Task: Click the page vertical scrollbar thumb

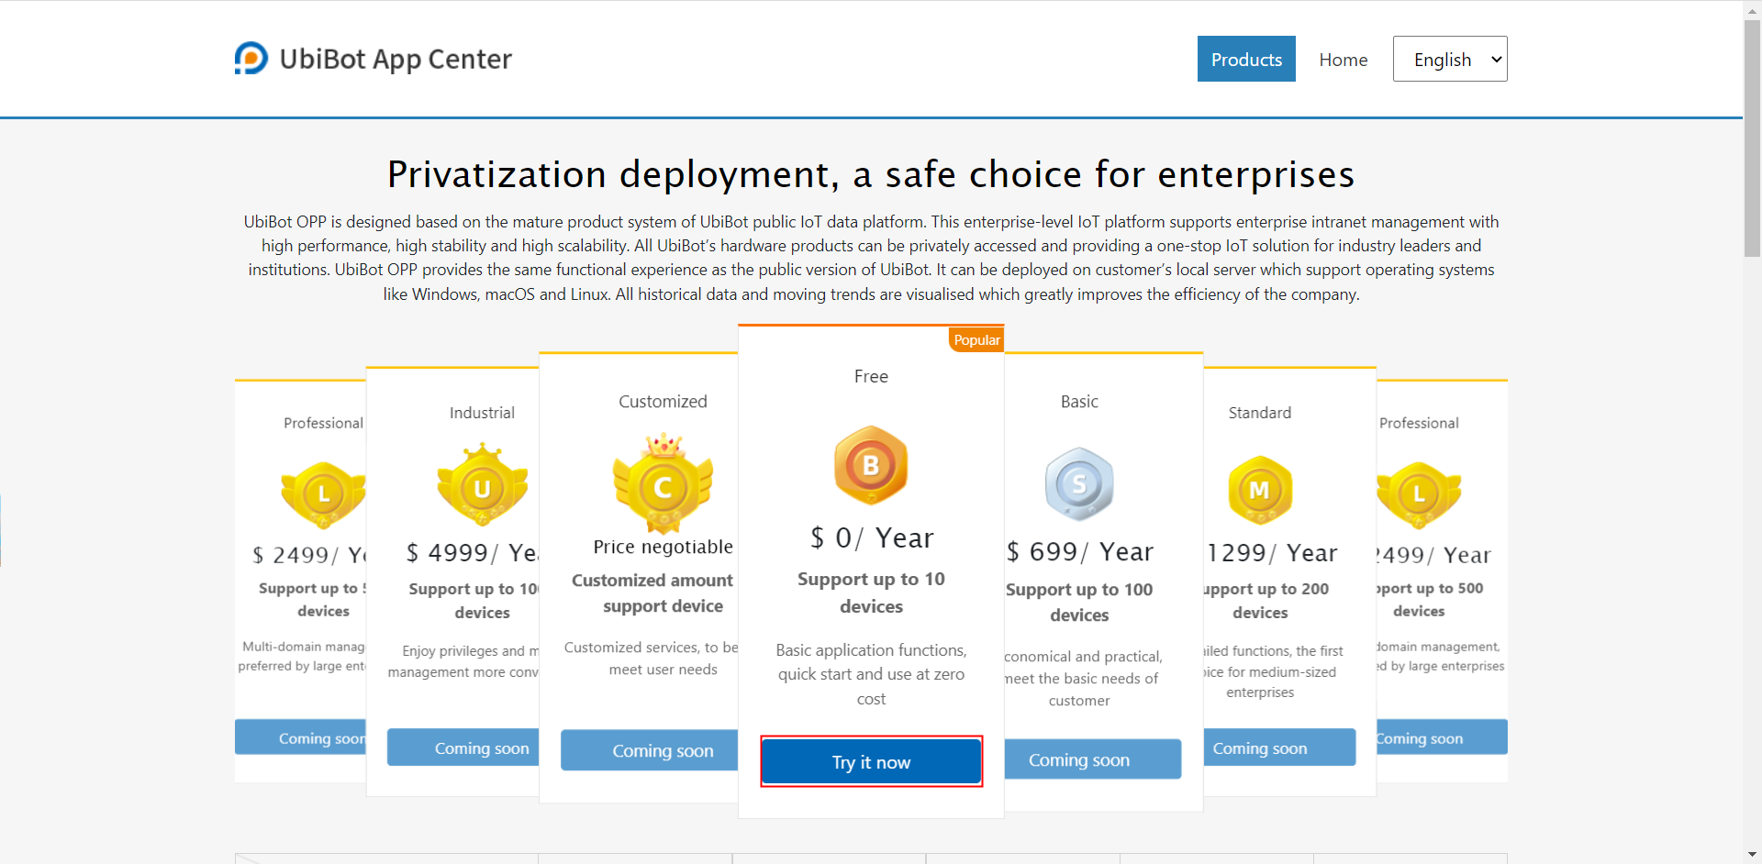Action: coord(1752,138)
